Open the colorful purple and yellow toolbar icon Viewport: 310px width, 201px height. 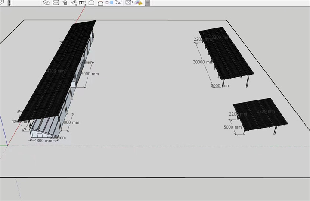coord(138,3)
